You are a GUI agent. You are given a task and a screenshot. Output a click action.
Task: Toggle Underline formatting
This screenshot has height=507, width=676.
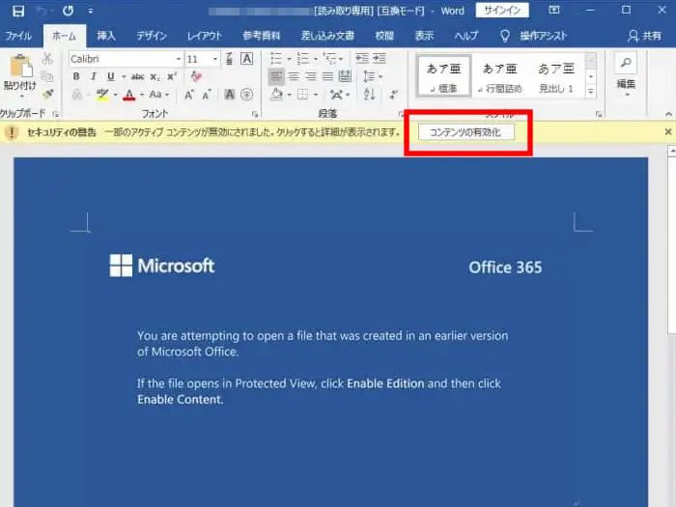coord(110,76)
